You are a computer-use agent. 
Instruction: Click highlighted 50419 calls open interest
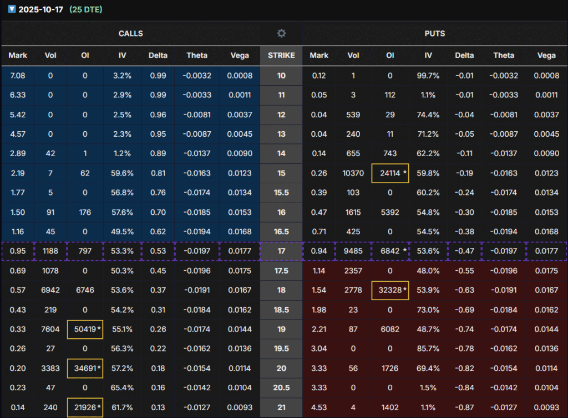click(x=85, y=329)
